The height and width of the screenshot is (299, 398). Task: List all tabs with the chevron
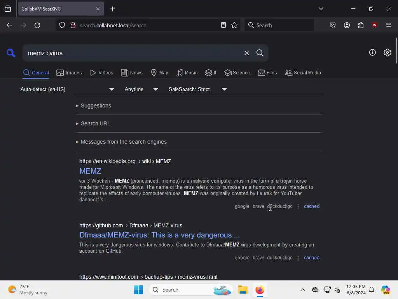tap(321, 9)
